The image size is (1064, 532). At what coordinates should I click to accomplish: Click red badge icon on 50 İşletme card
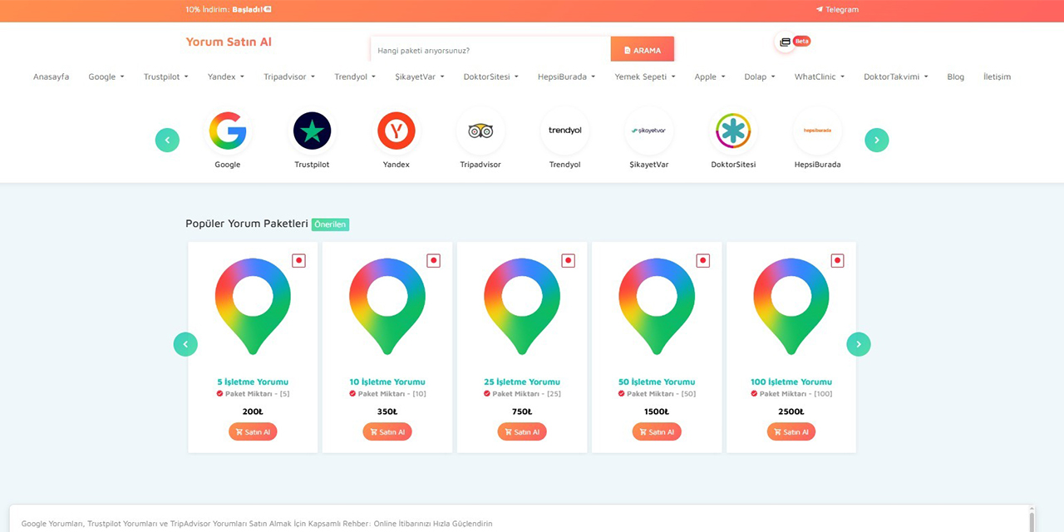(703, 261)
